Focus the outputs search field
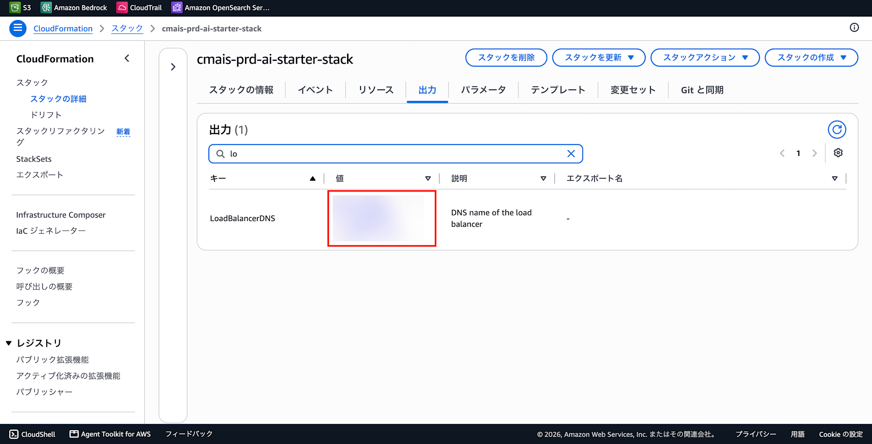 click(x=395, y=154)
